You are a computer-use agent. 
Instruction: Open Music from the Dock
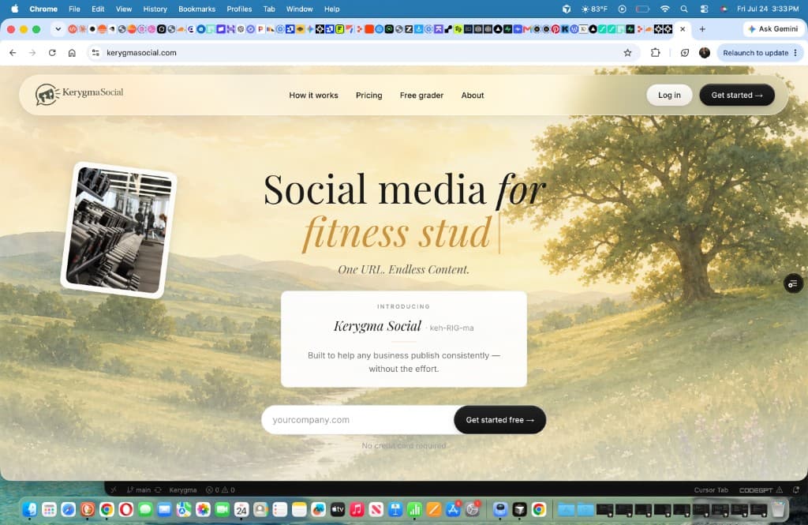tap(357, 509)
